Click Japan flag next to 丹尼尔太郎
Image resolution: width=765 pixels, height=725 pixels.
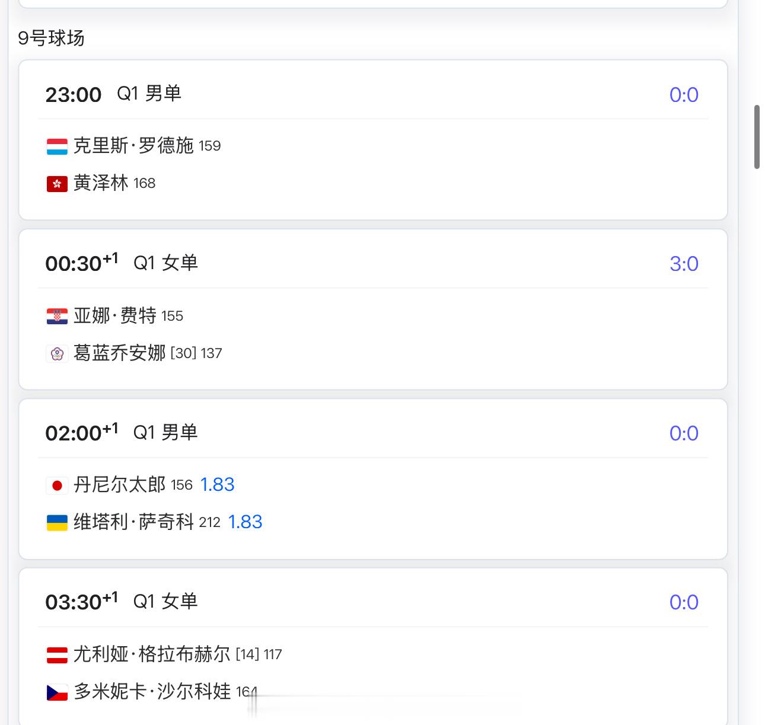point(57,486)
